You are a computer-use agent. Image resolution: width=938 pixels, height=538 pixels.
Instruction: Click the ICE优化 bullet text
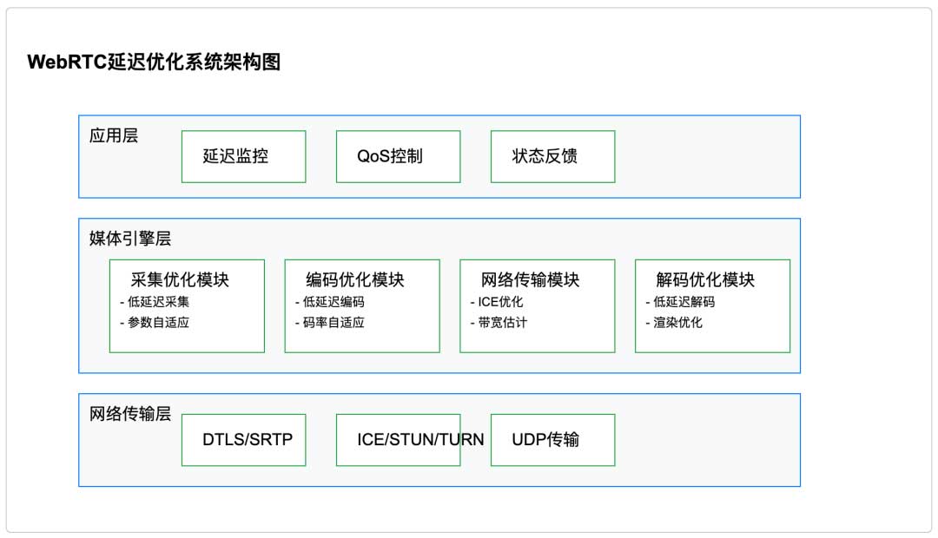click(497, 302)
